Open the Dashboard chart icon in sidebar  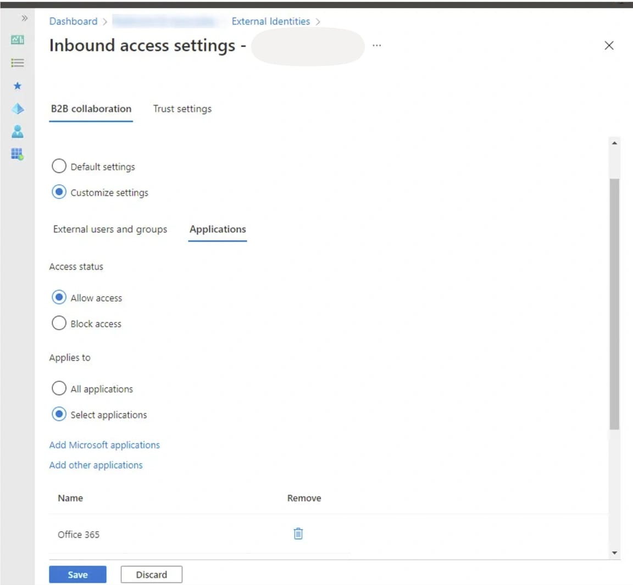[18, 40]
